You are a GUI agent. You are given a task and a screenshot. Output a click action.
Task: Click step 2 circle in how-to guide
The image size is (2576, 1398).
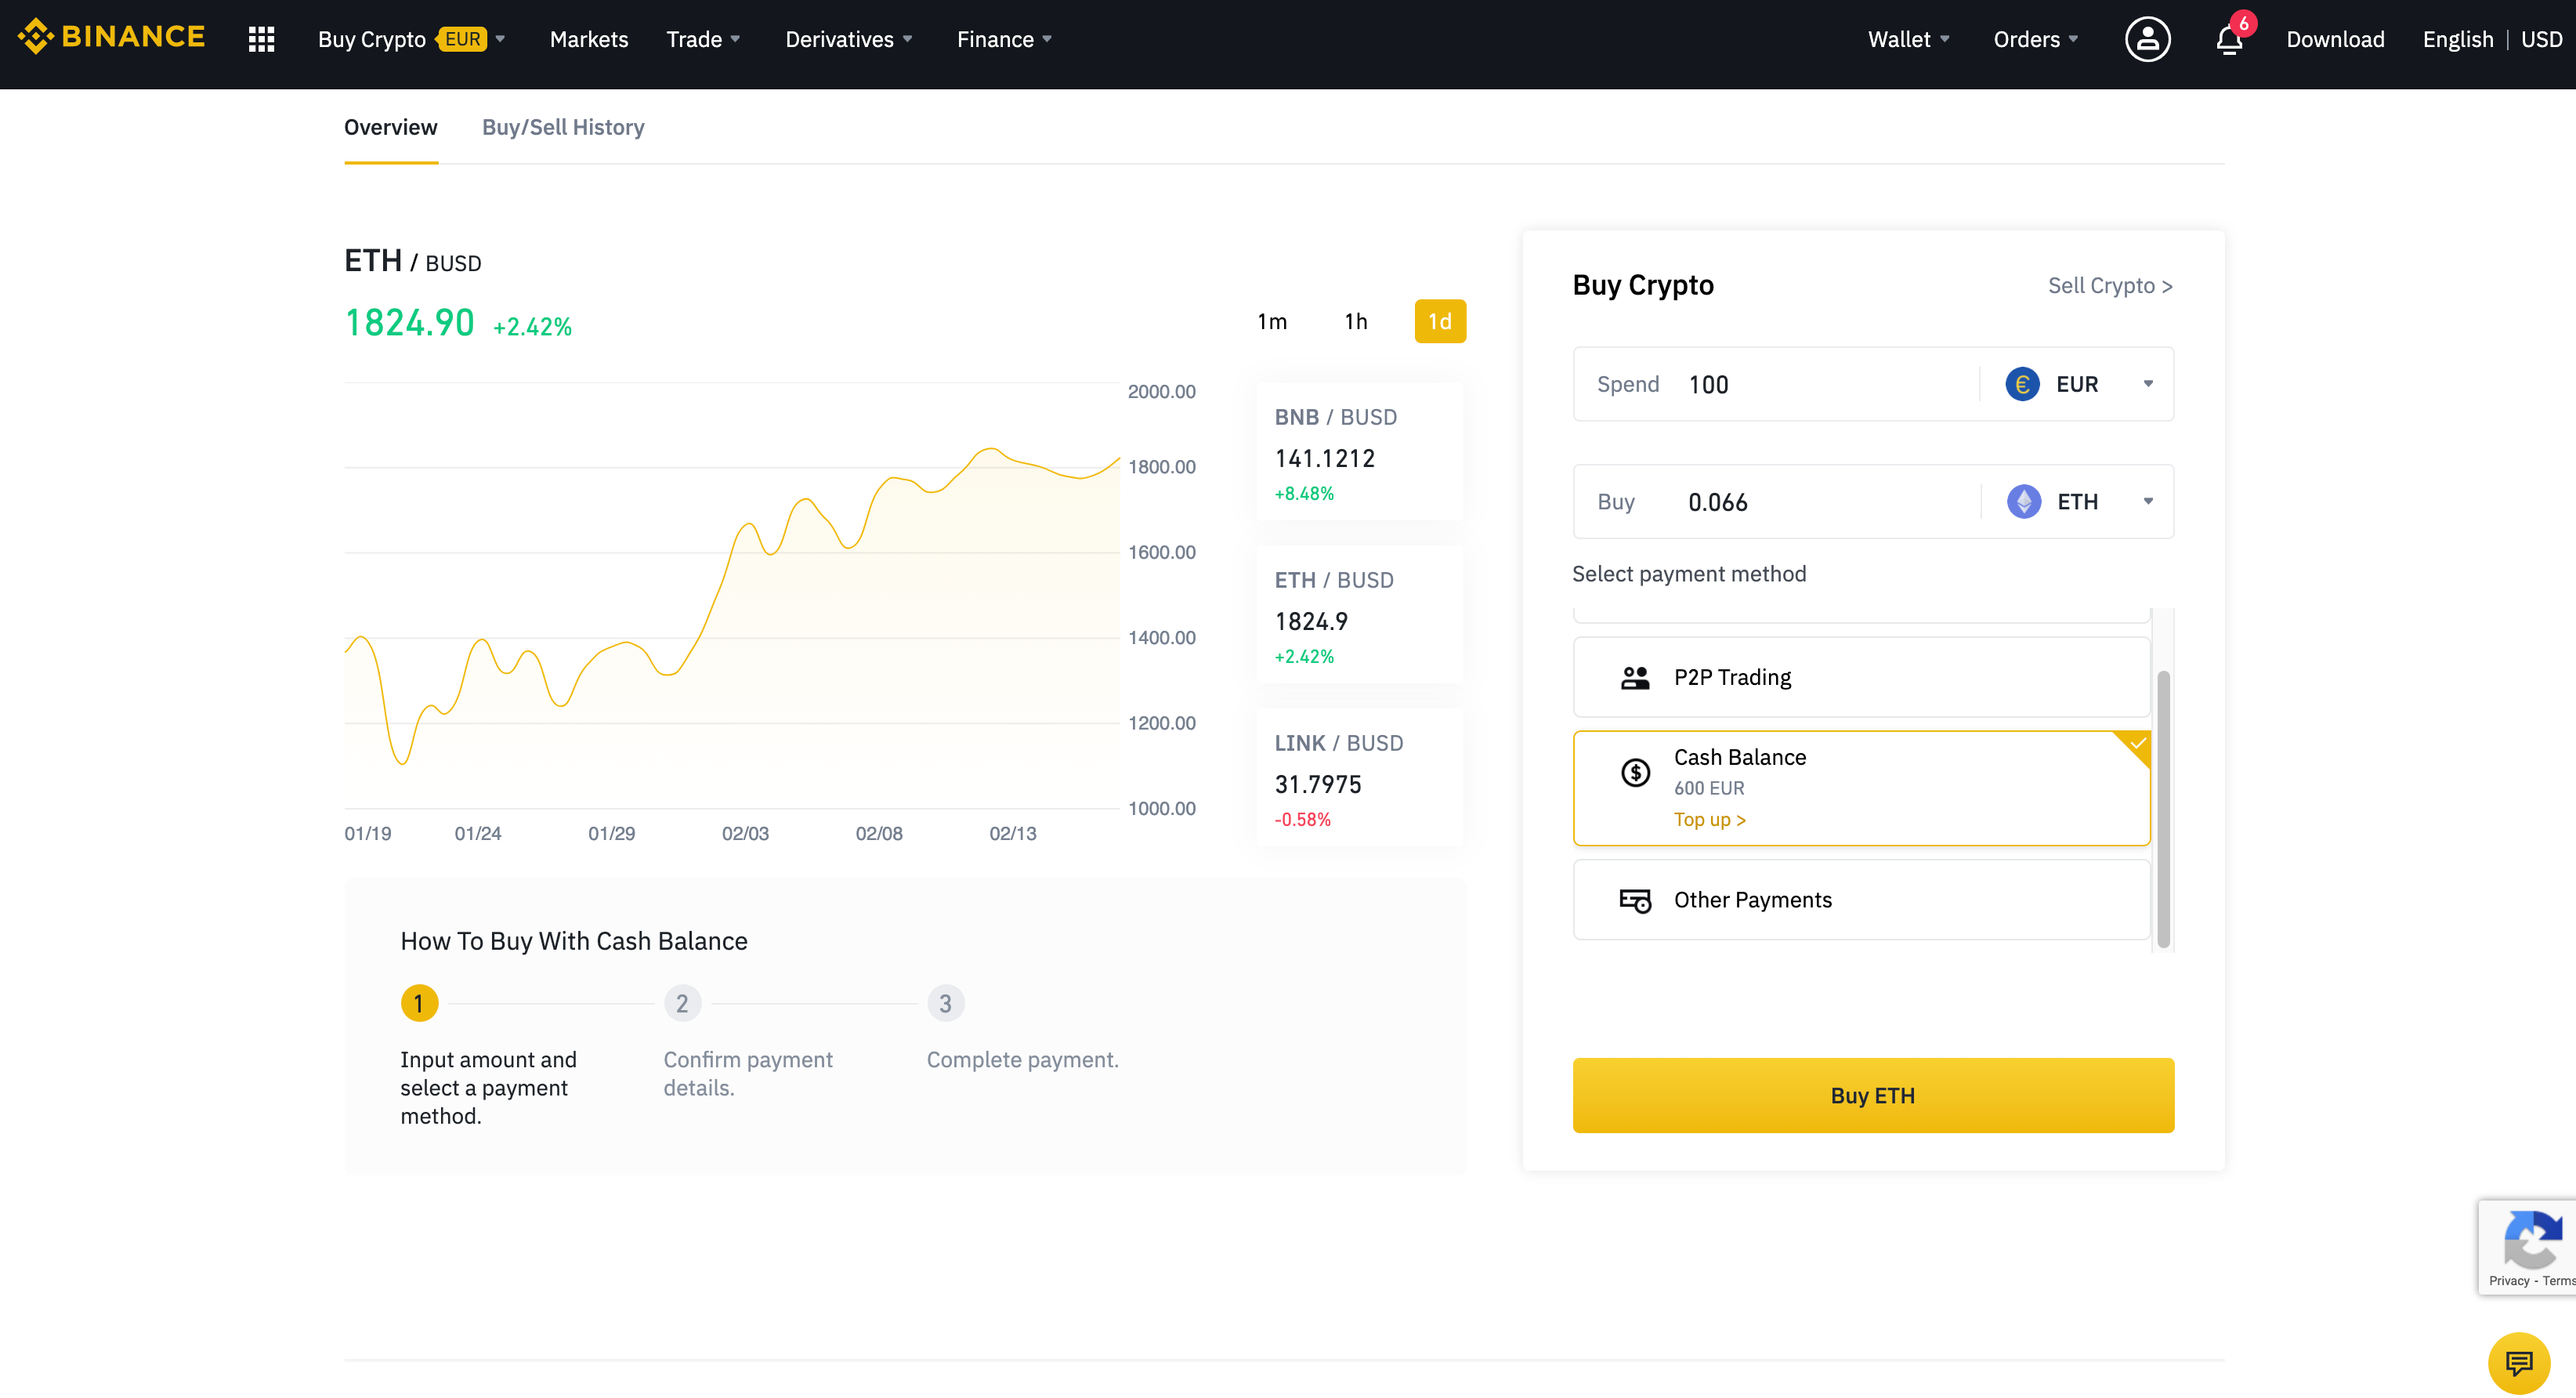(682, 1003)
